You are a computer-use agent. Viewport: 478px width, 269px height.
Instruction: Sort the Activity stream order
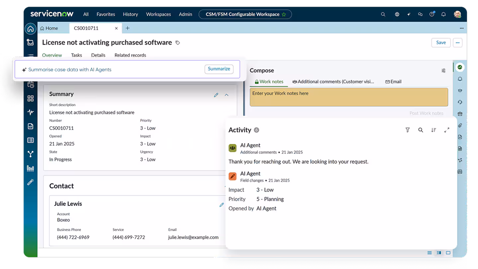(x=434, y=130)
